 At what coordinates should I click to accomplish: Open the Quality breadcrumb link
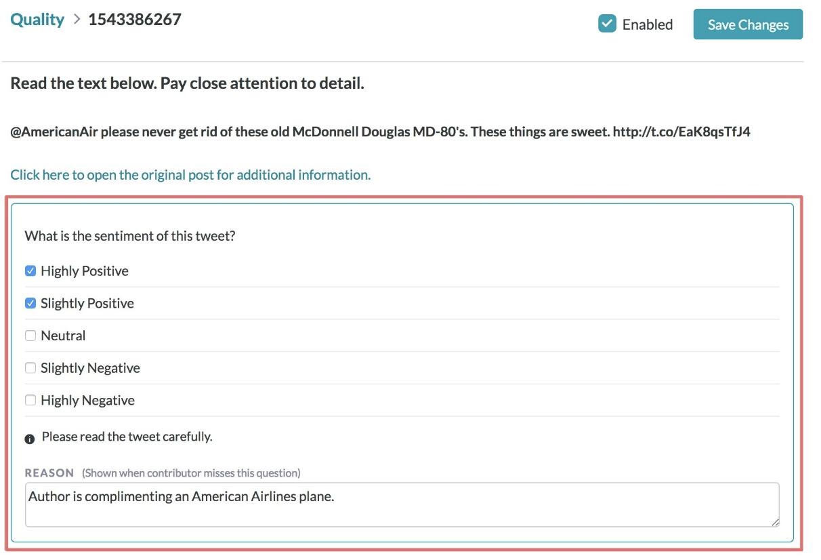click(x=37, y=19)
